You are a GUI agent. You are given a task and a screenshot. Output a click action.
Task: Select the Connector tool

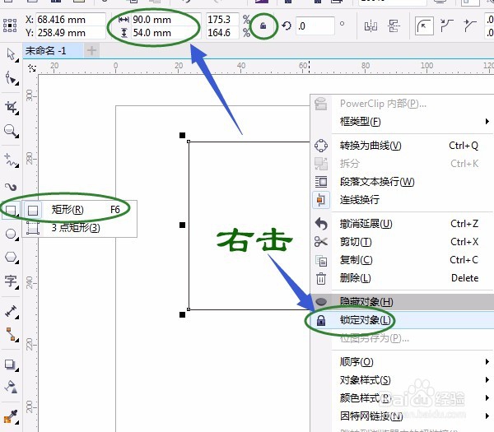11,334
